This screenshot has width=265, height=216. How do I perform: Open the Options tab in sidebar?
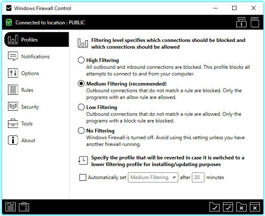(30, 73)
